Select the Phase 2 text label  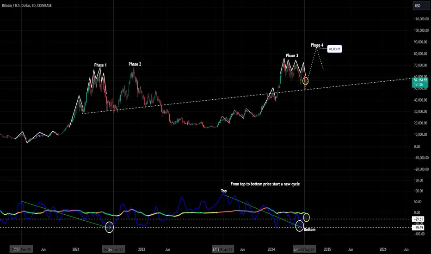pos(135,64)
